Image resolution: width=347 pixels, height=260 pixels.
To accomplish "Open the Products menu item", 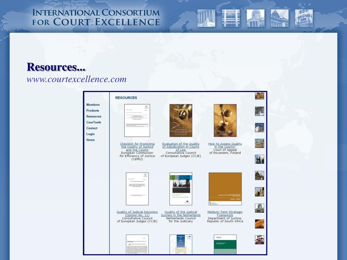I will coord(93,111).
